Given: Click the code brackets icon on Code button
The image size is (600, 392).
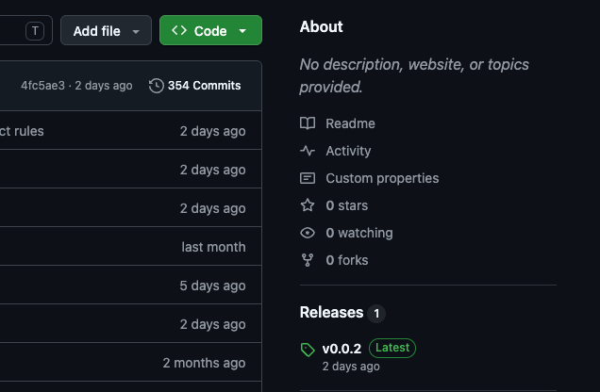Looking at the screenshot, I should tap(179, 30).
